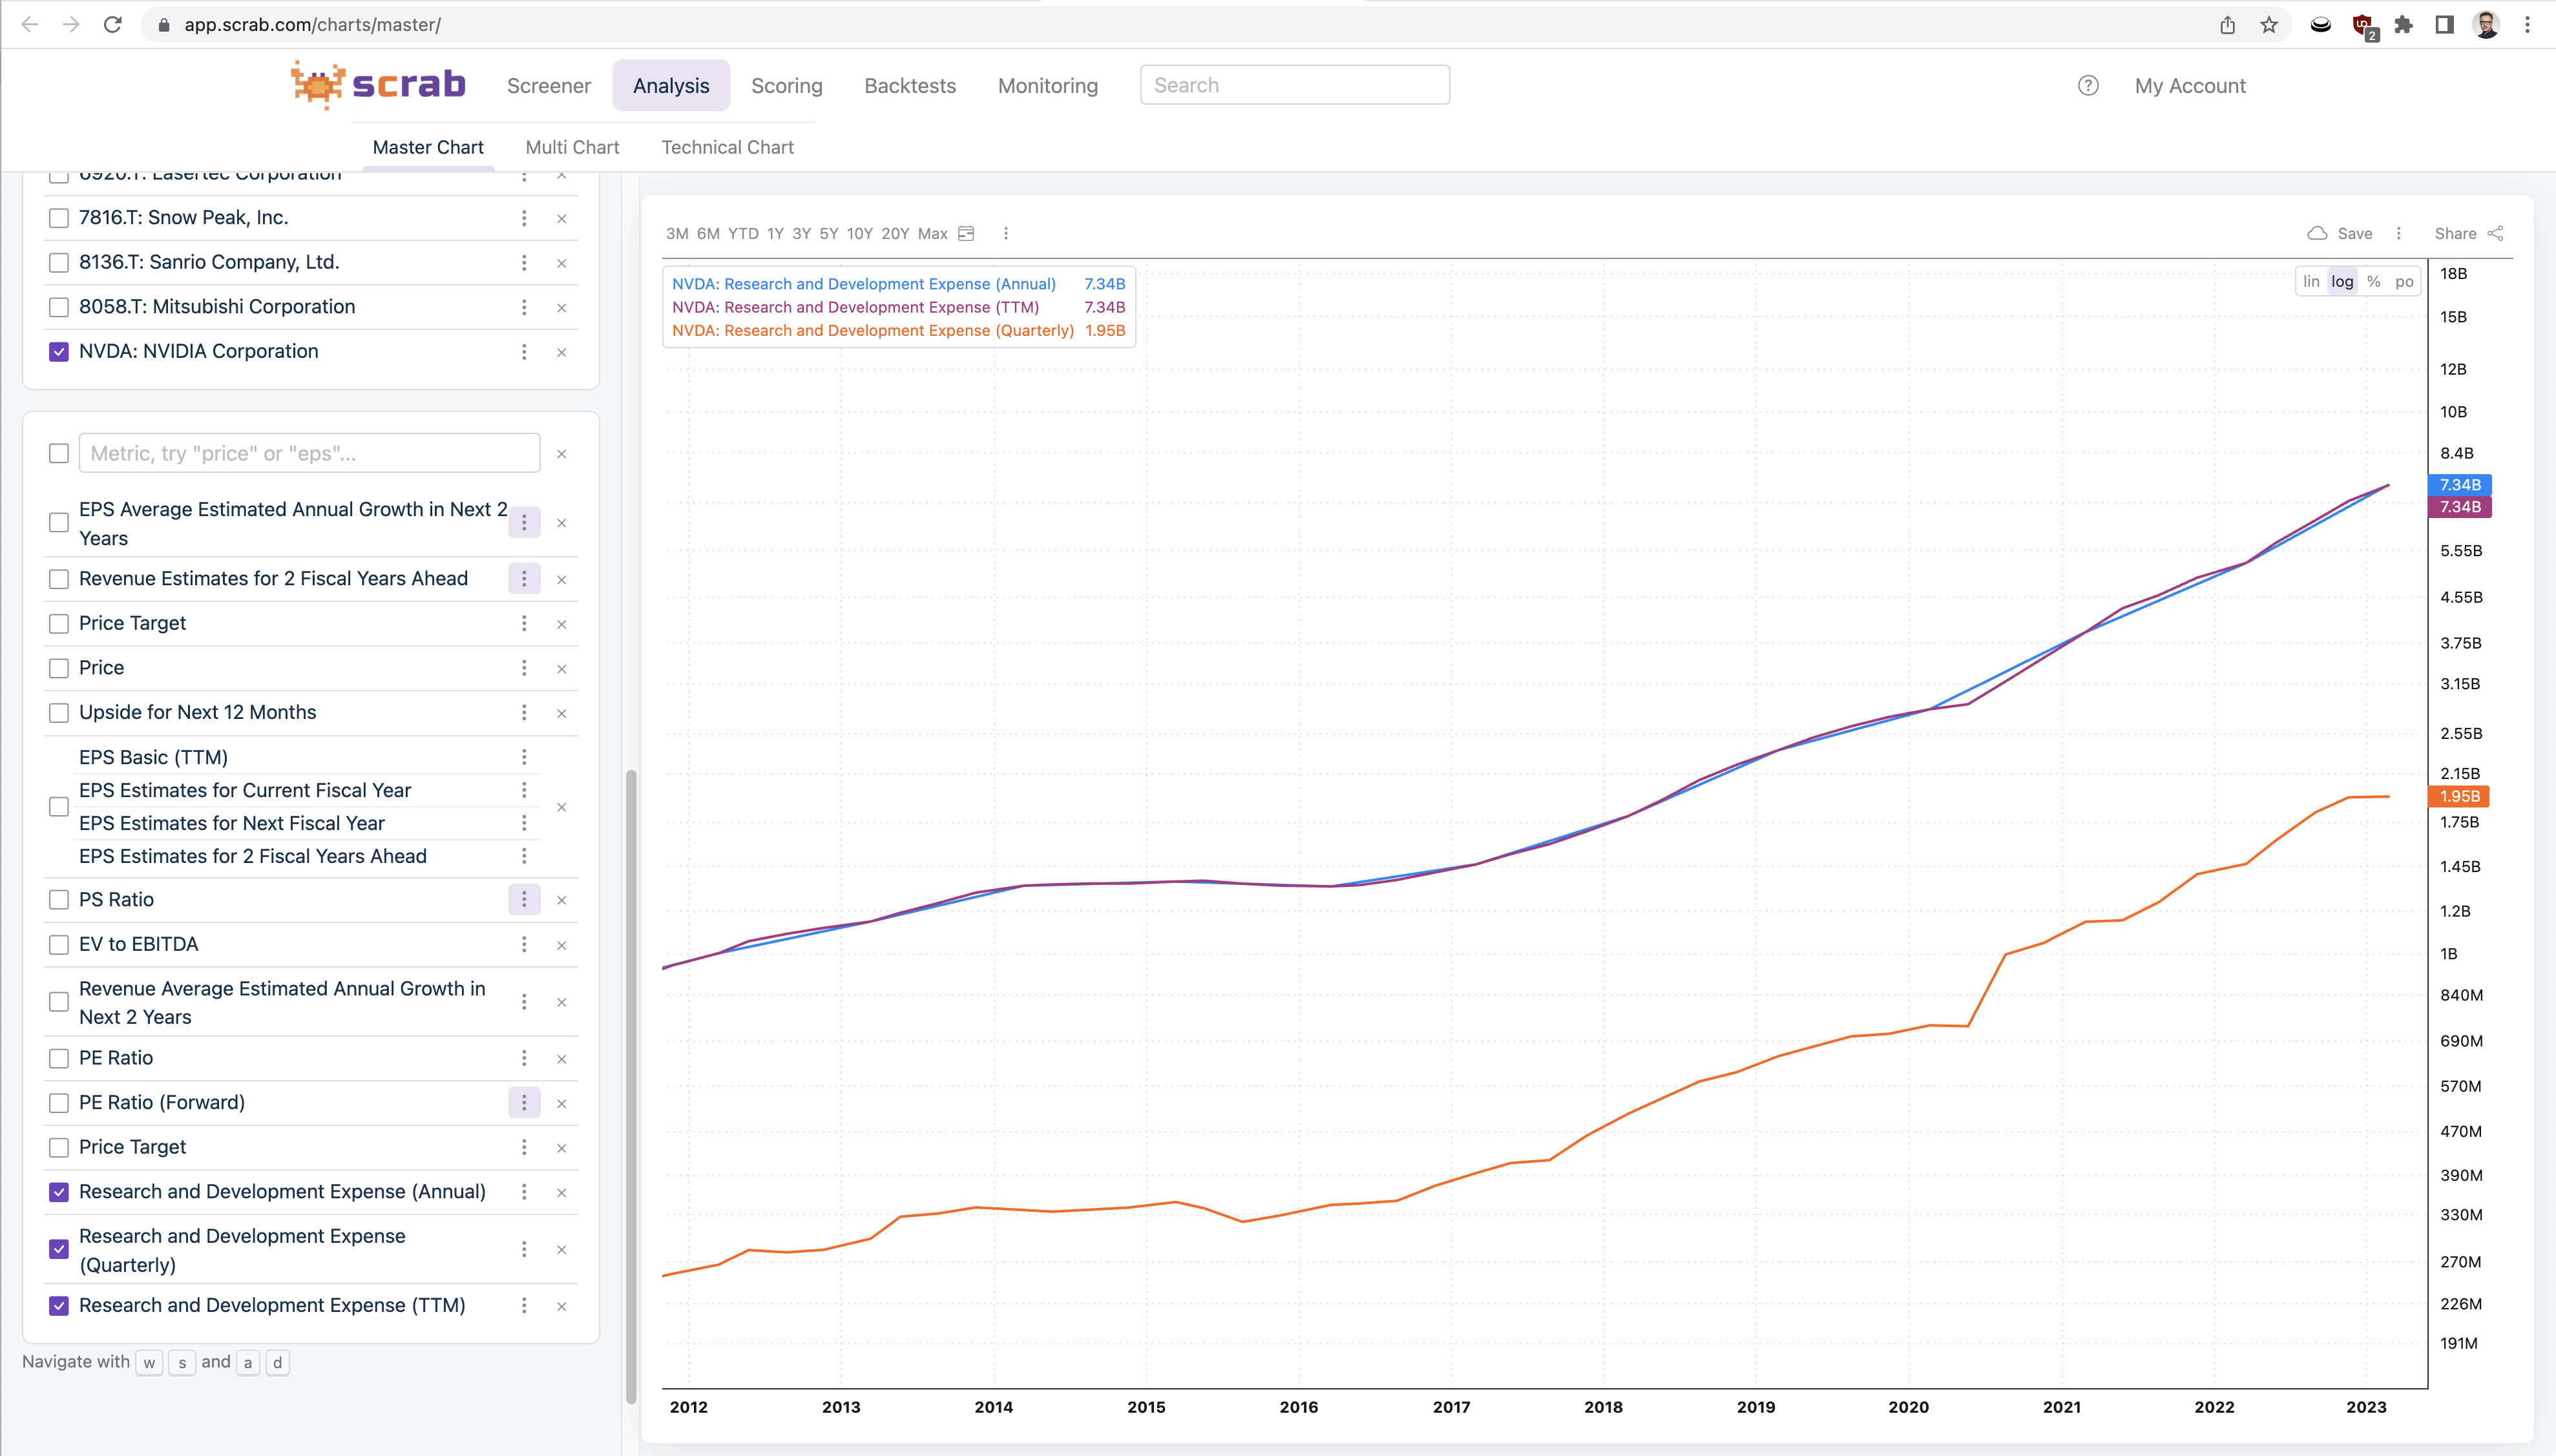Remove Snow Peak with its X icon
This screenshot has width=2556, height=1456.
(562, 218)
